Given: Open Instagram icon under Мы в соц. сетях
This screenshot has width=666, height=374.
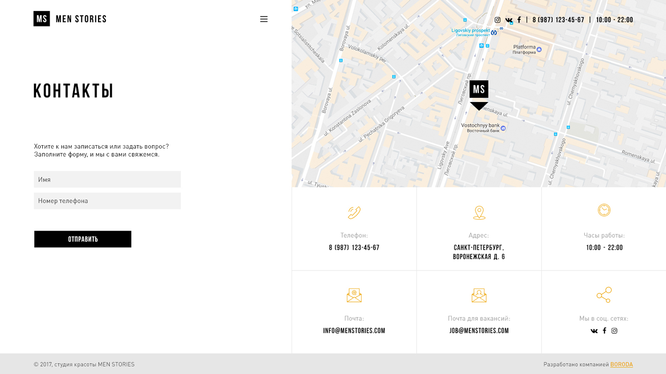Looking at the screenshot, I should (x=614, y=331).
